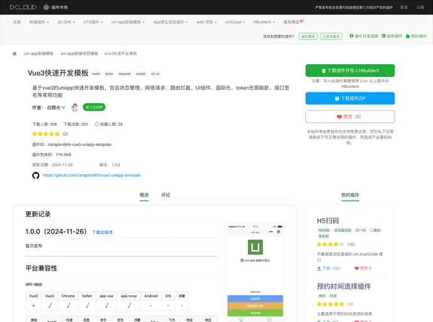This screenshot has width=433, height=322.
Task: Click the DCloud logo
Action: pos(23,7)
